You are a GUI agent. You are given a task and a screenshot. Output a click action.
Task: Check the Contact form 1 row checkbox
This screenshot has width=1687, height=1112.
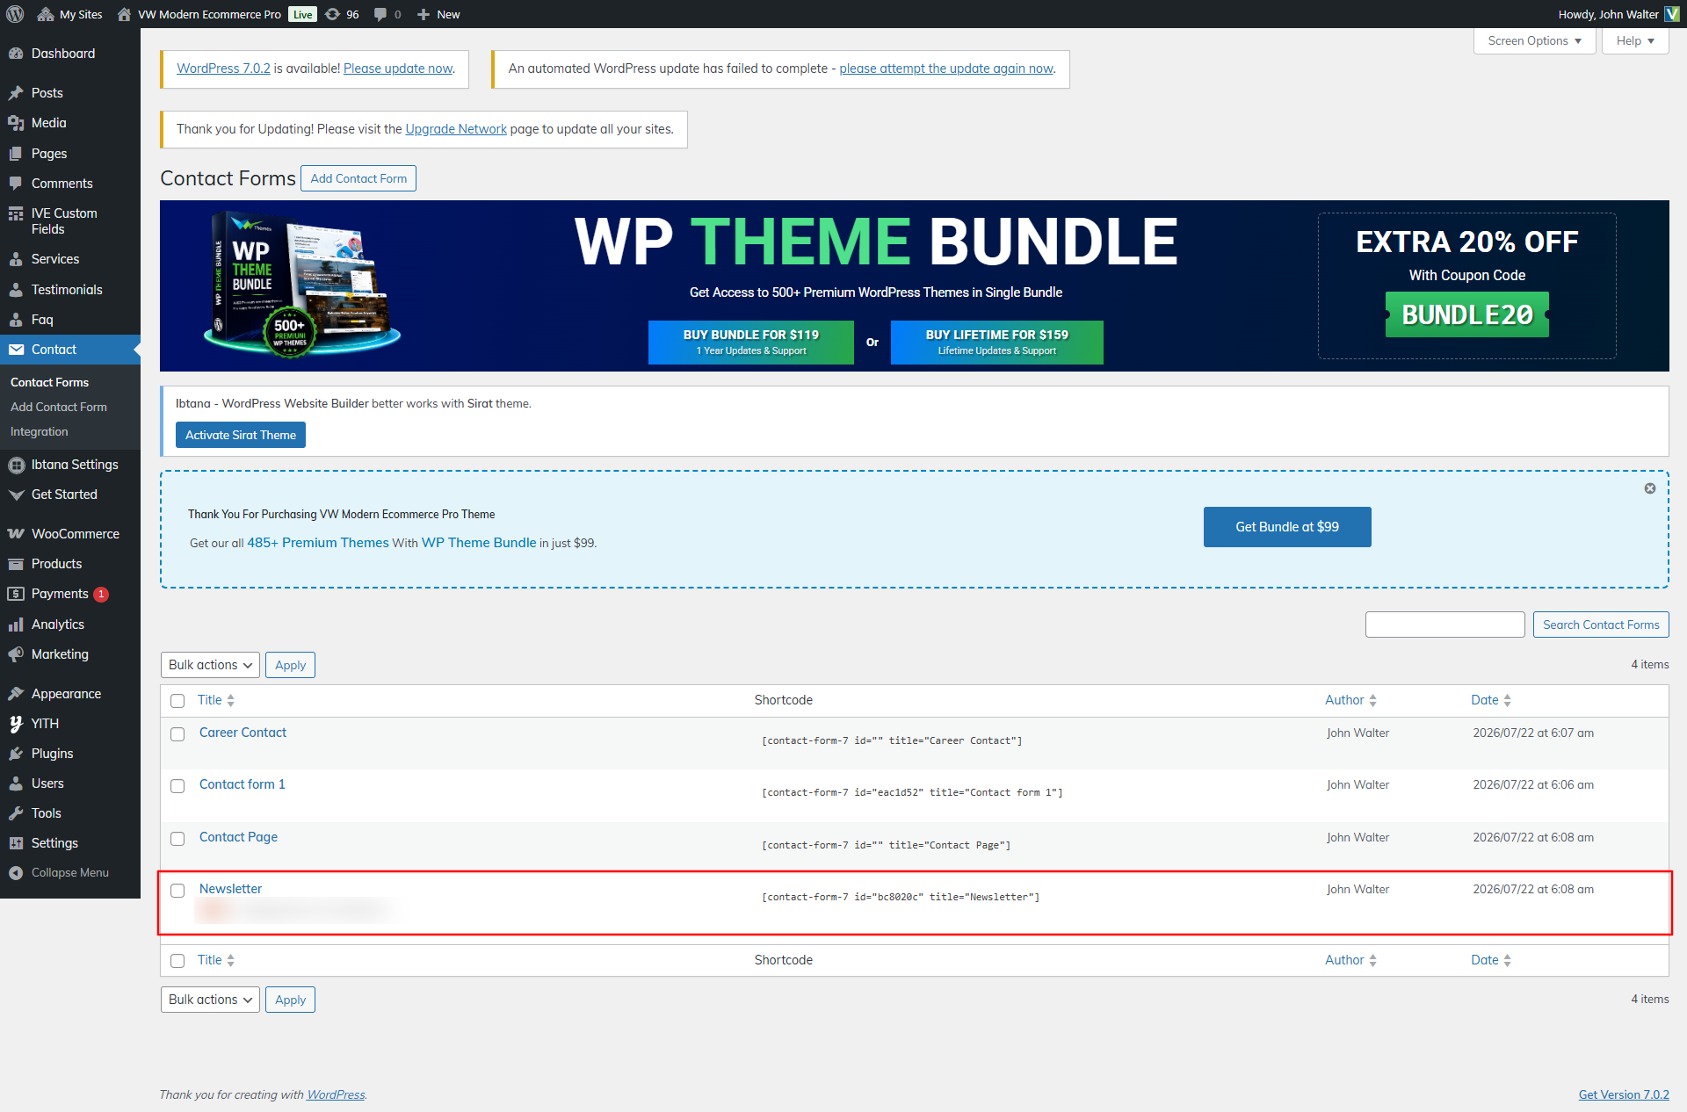(177, 786)
